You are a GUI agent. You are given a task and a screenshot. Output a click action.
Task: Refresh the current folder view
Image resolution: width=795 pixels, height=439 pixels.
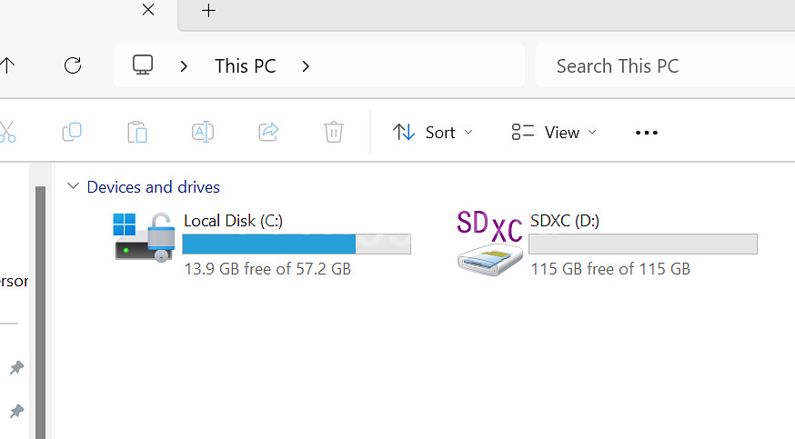pos(73,65)
